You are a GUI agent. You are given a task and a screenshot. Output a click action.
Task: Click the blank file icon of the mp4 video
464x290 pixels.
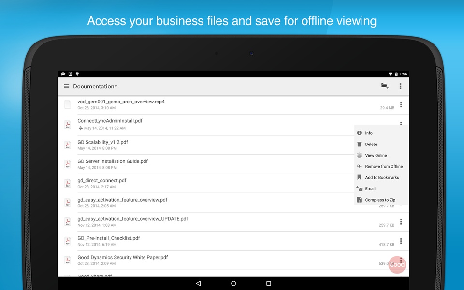click(x=68, y=104)
